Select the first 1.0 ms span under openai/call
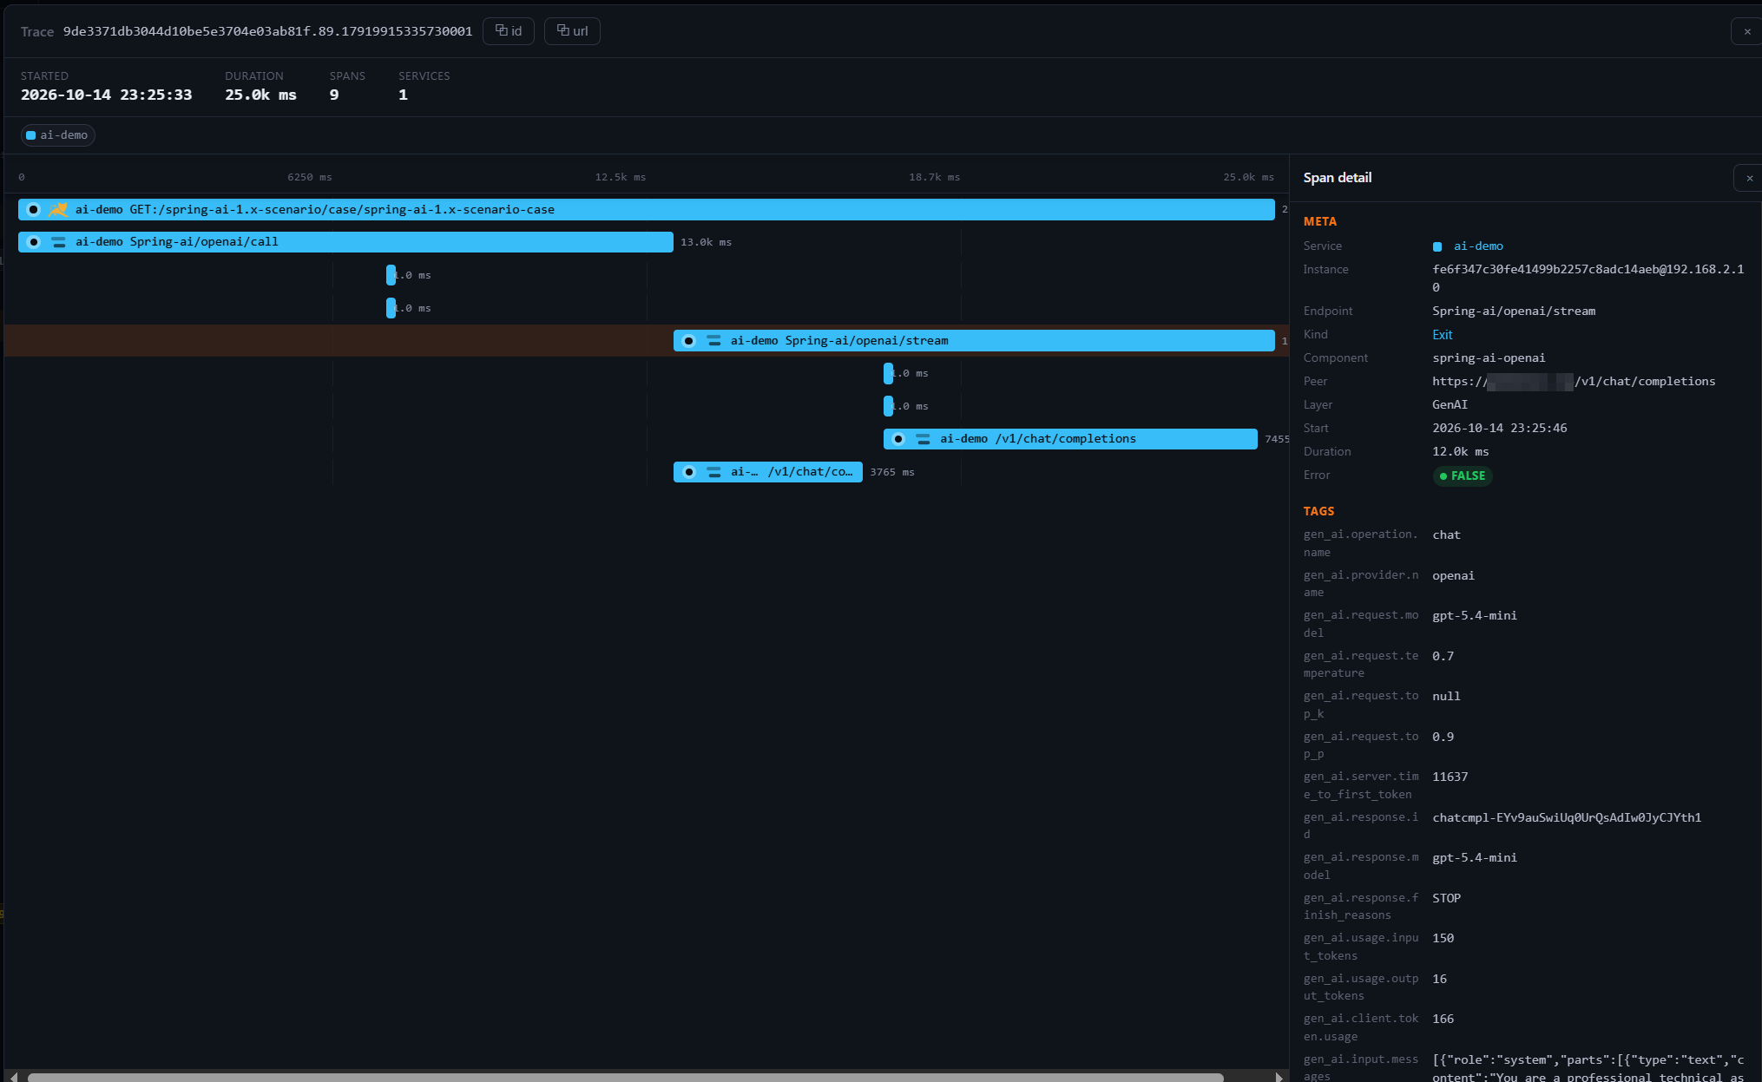1762x1082 pixels. click(391, 275)
